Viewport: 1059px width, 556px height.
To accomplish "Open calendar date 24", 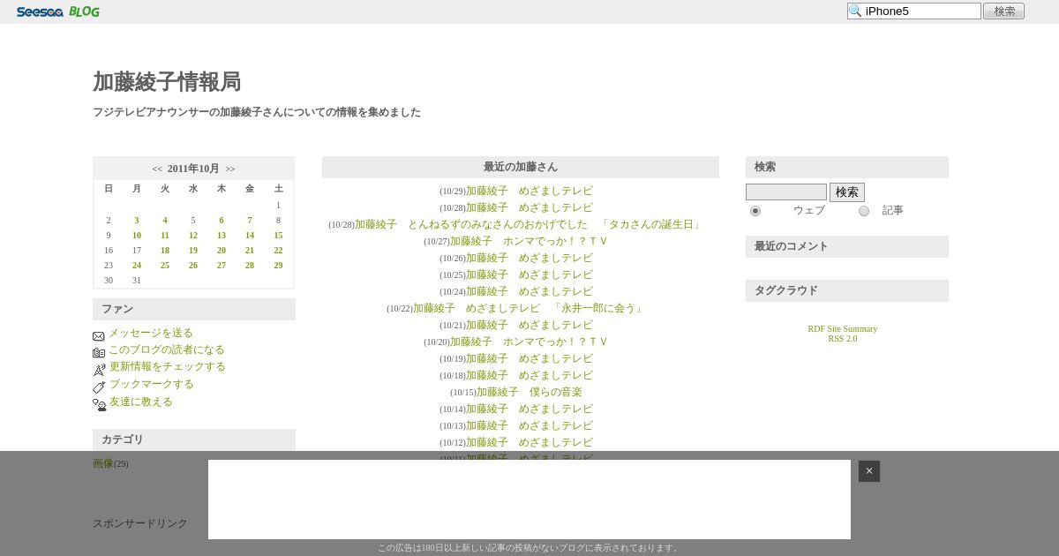I will (137, 266).
